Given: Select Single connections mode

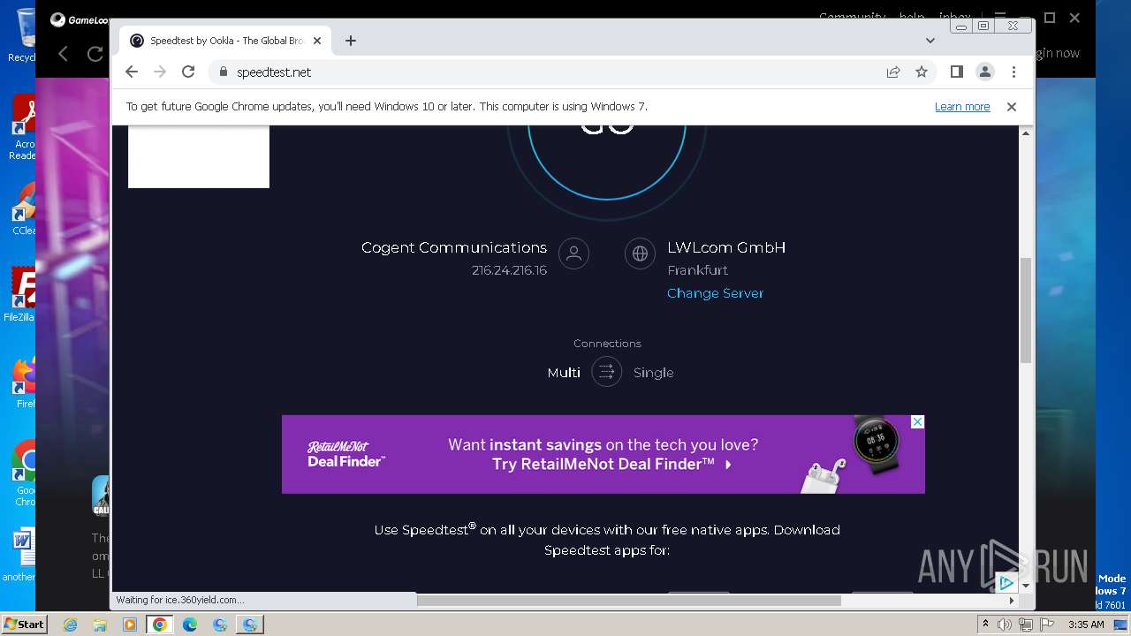Looking at the screenshot, I should tap(653, 373).
